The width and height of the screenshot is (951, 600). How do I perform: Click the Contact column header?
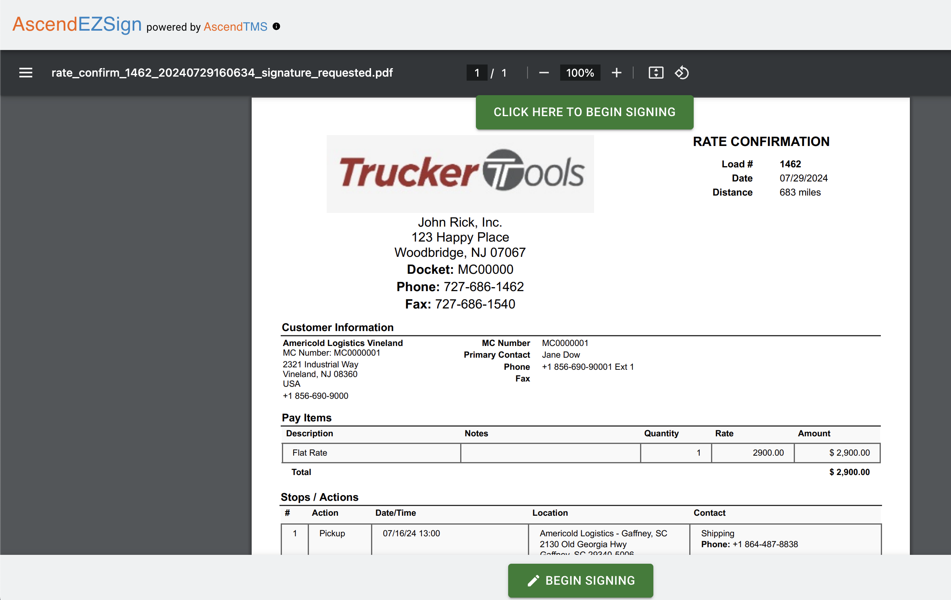709,513
